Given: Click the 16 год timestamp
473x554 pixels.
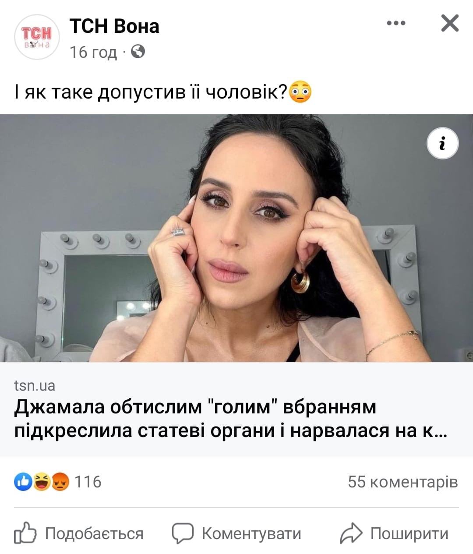Looking at the screenshot, I should tap(93, 53).
